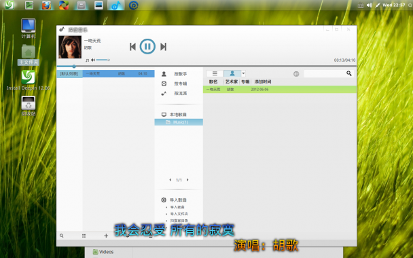Image resolution: width=413 pixels, height=258 pixels.
Task: Sort by album column (专辑)
Action: point(245,81)
